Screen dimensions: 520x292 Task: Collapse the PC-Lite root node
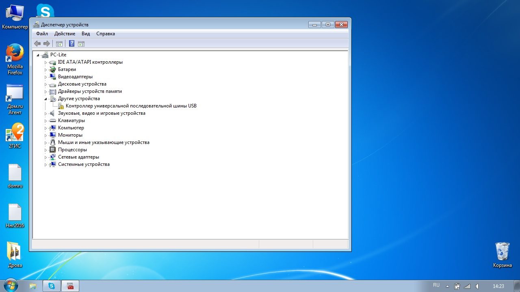point(38,55)
